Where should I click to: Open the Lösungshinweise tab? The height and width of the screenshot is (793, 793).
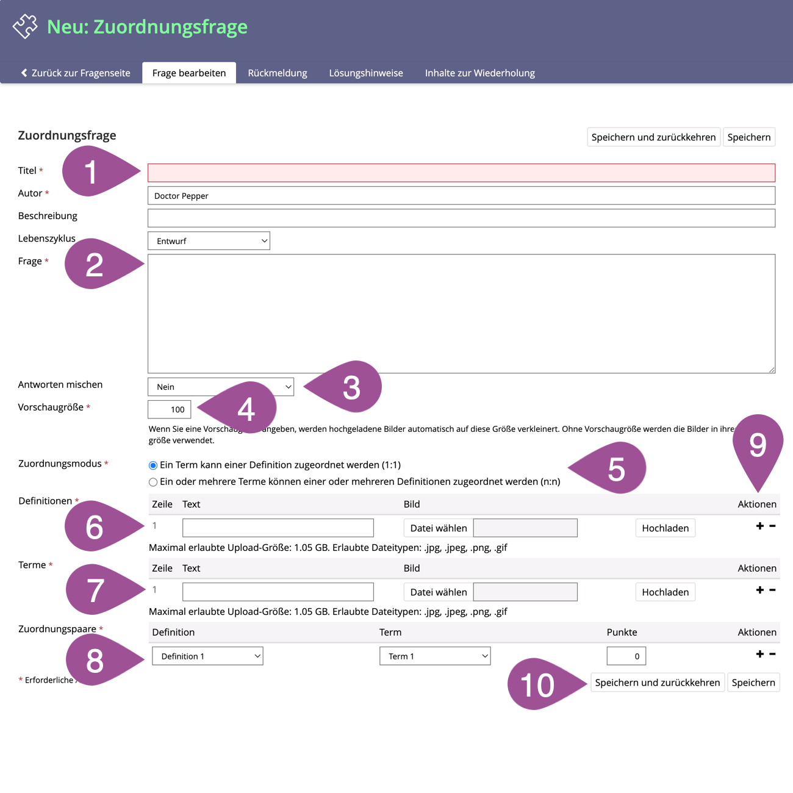pos(366,73)
